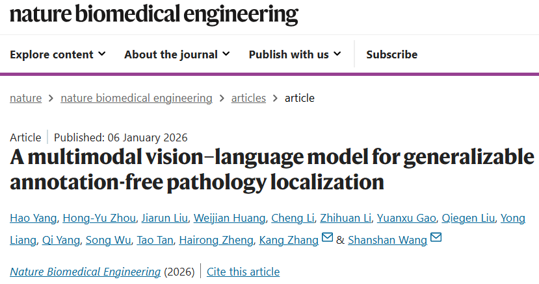Expand the Explore content dropdown
Screen dimensions: 539x284
(x=58, y=54)
